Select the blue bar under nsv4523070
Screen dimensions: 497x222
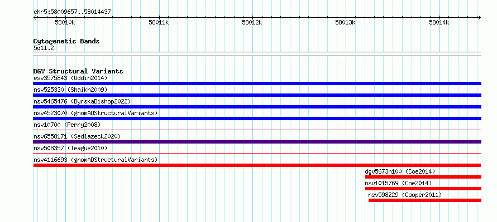pos(257,119)
